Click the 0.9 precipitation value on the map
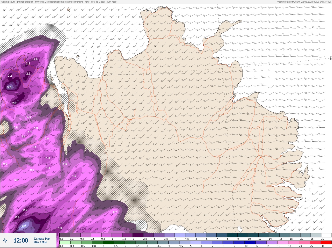Image resolution: width=332 pixels, height=248 pixels. coord(47,138)
